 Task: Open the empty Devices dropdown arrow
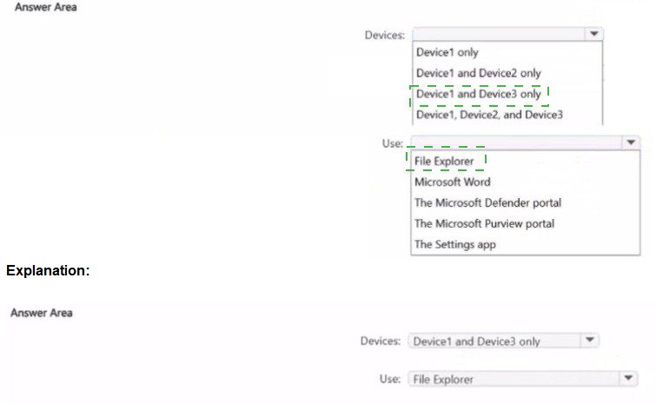(x=594, y=34)
